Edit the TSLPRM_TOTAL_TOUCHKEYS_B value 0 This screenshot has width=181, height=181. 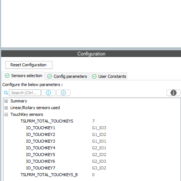[x=93, y=175]
